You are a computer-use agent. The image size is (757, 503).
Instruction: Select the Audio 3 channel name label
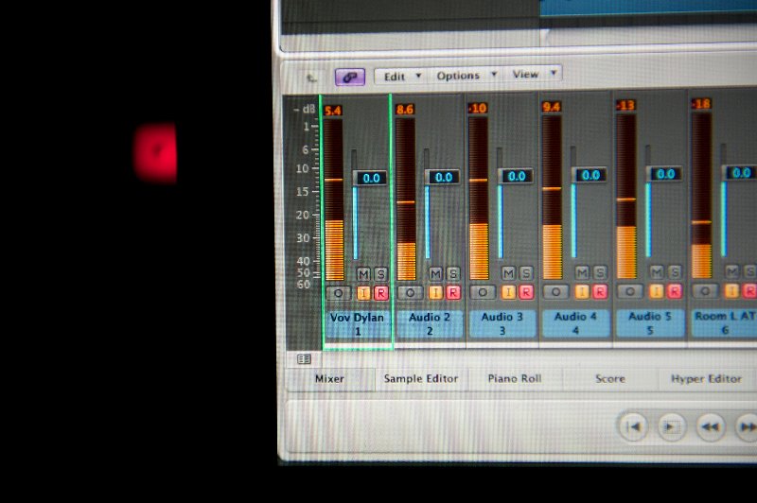(502, 322)
